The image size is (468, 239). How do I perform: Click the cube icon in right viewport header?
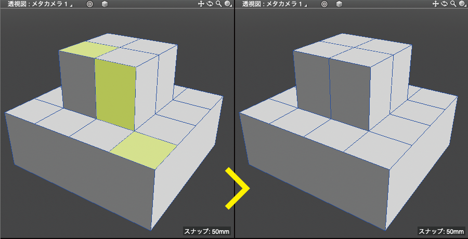[339, 4]
